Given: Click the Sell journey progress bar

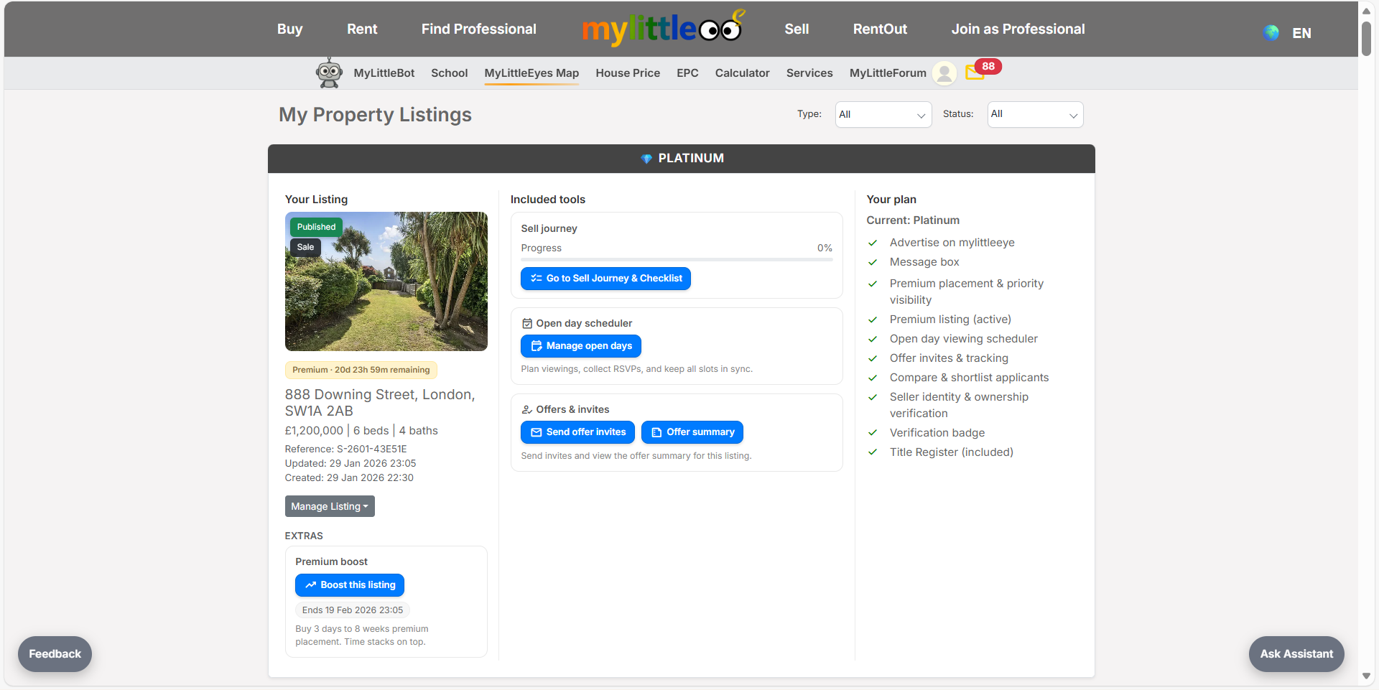Looking at the screenshot, I should coord(676,259).
